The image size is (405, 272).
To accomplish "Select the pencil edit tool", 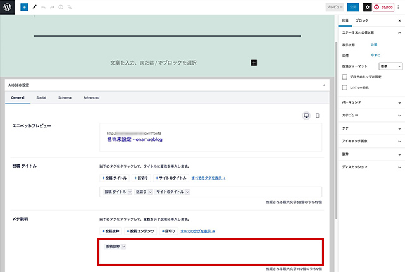I will pyautogui.click(x=34, y=7).
